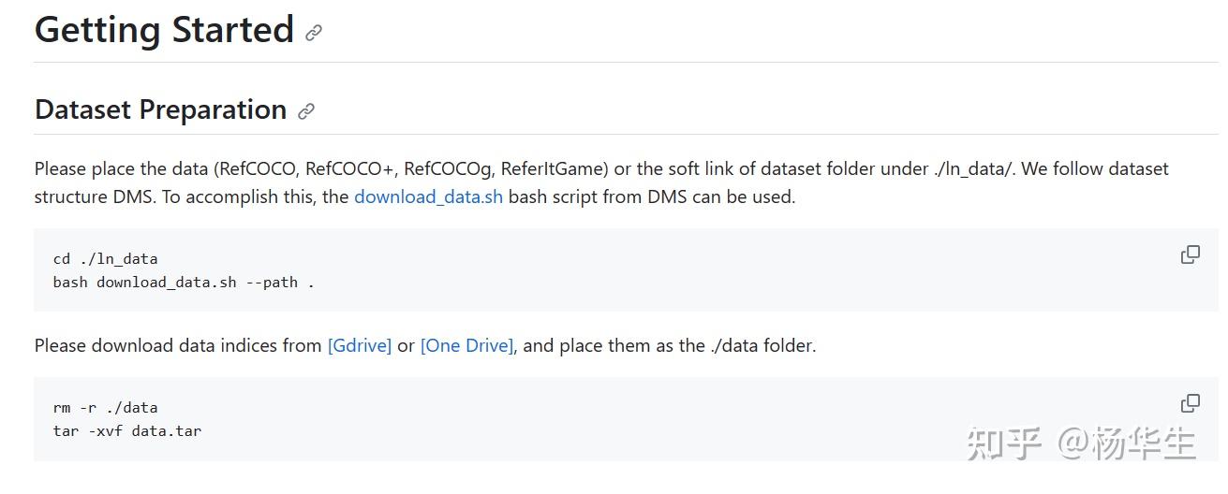Click the 'tar -xvf data.tar' command line
1228x494 pixels.
click(126, 430)
